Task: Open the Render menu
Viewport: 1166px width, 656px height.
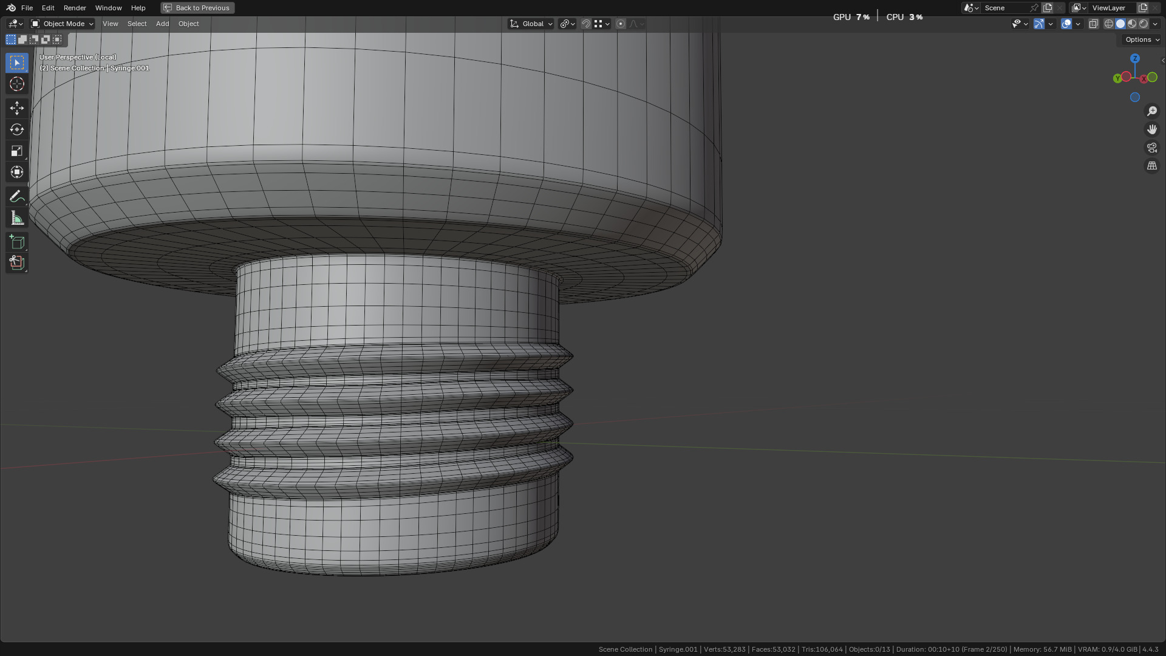Action: coord(75,8)
